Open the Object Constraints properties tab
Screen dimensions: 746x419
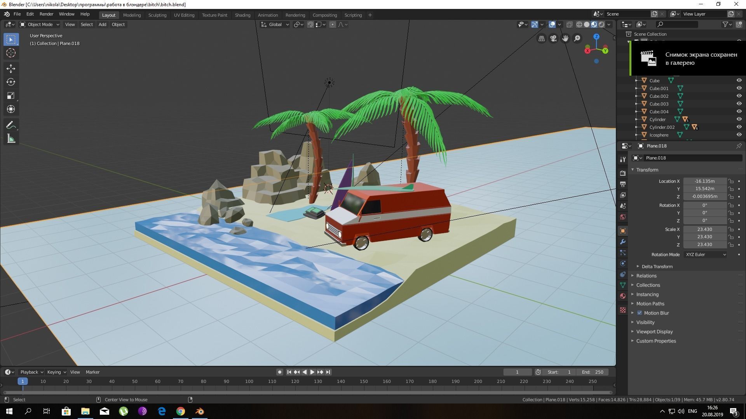623,274
